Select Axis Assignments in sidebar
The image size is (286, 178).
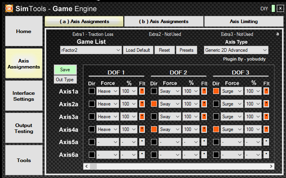pyautogui.click(x=24, y=64)
